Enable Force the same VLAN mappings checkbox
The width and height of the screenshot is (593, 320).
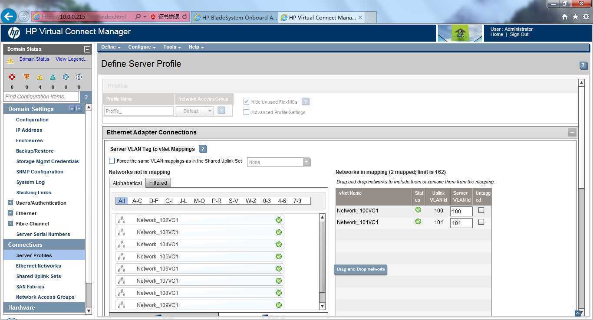[112, 160]
